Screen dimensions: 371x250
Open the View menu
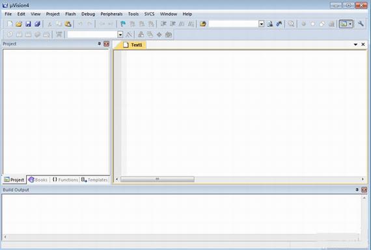36,14
